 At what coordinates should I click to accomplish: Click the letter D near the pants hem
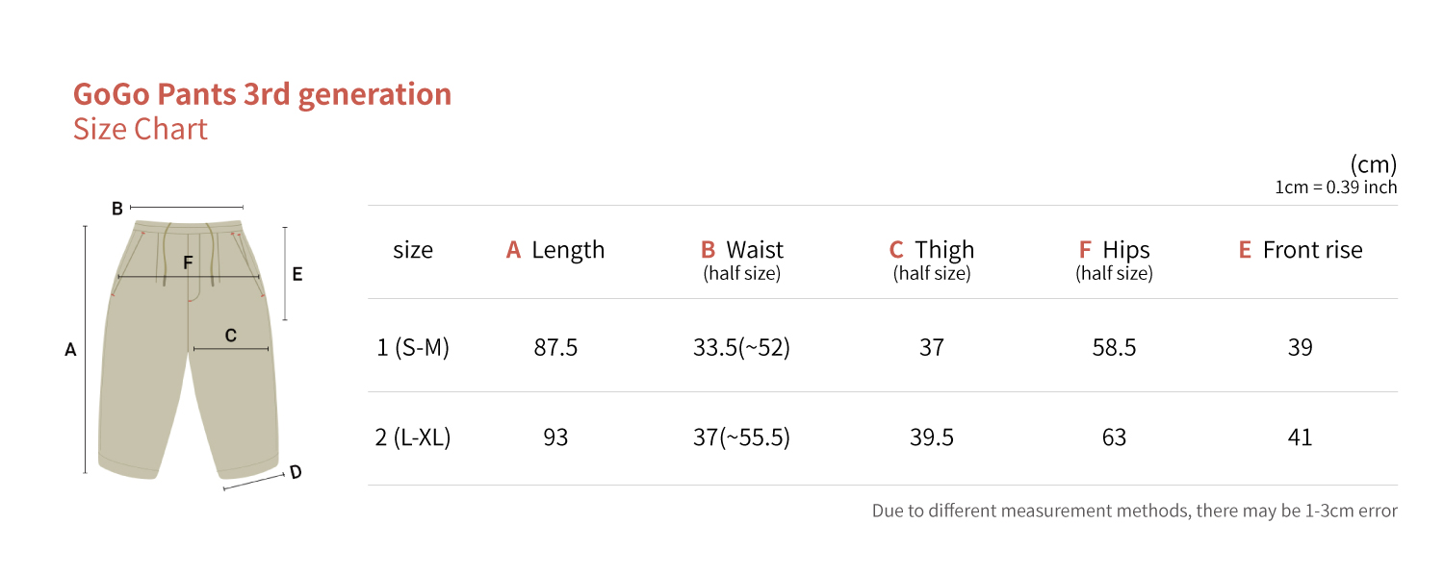tap(296, 472)
